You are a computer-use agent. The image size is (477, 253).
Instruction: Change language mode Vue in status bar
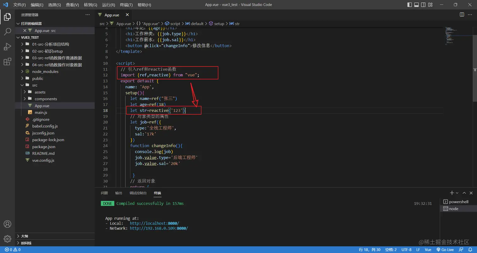(428, 250)
